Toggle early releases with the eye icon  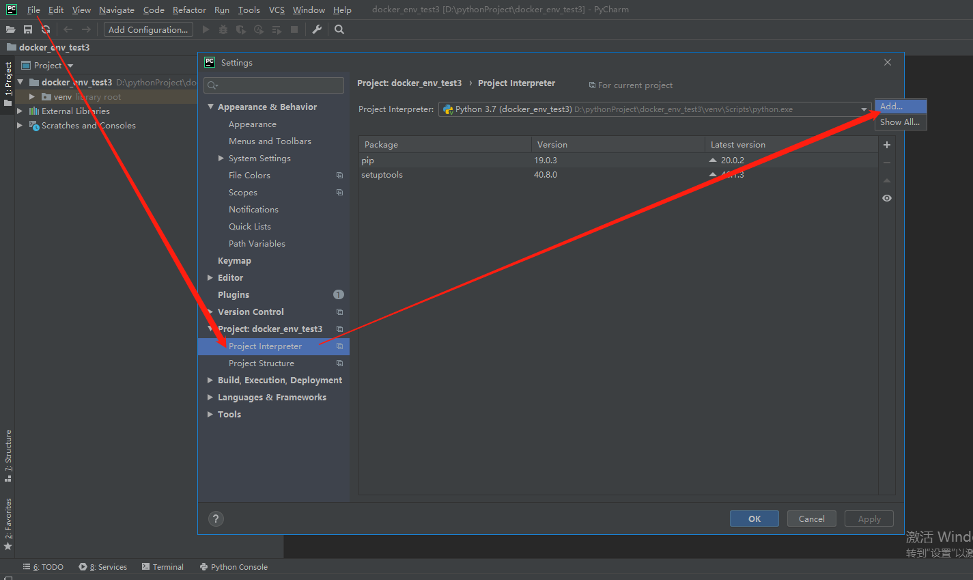pyautogui.click(x=886, y=198)
